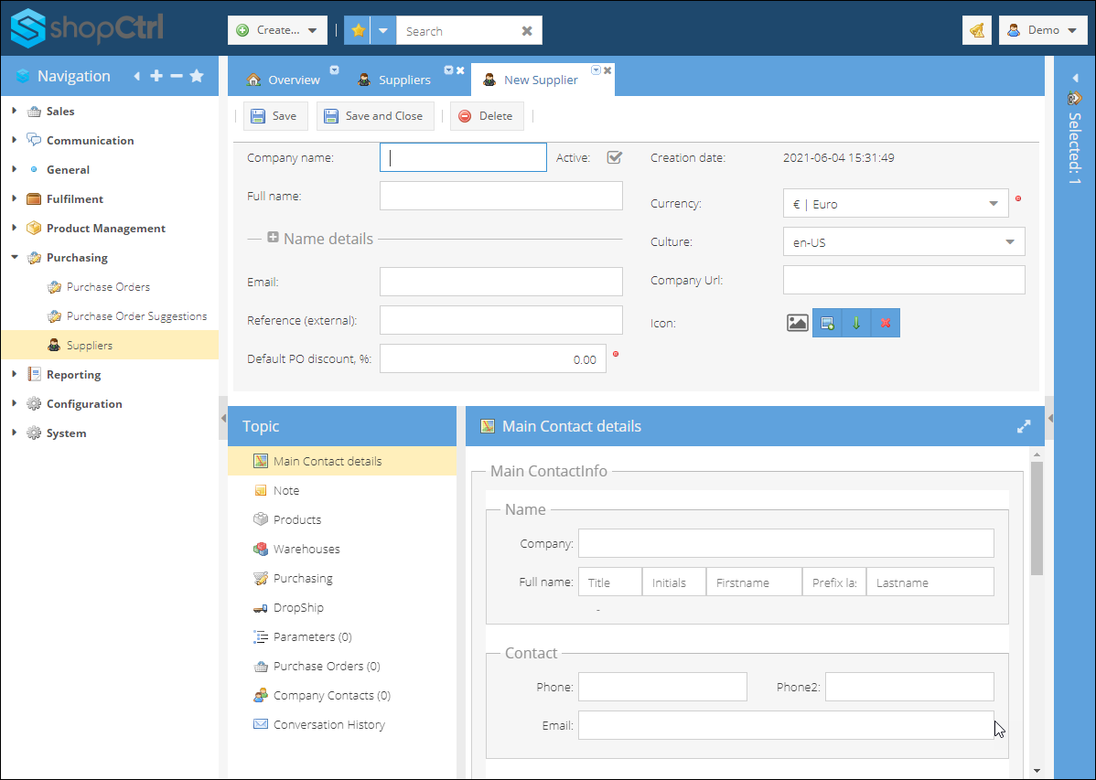The height and width of the screenshot is (780, 1096).
Task: Click the Delete button
Action: [487, 116]
